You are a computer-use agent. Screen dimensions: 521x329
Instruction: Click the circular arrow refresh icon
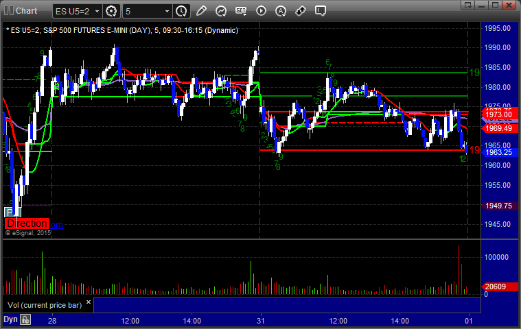[x=221, y=11]
